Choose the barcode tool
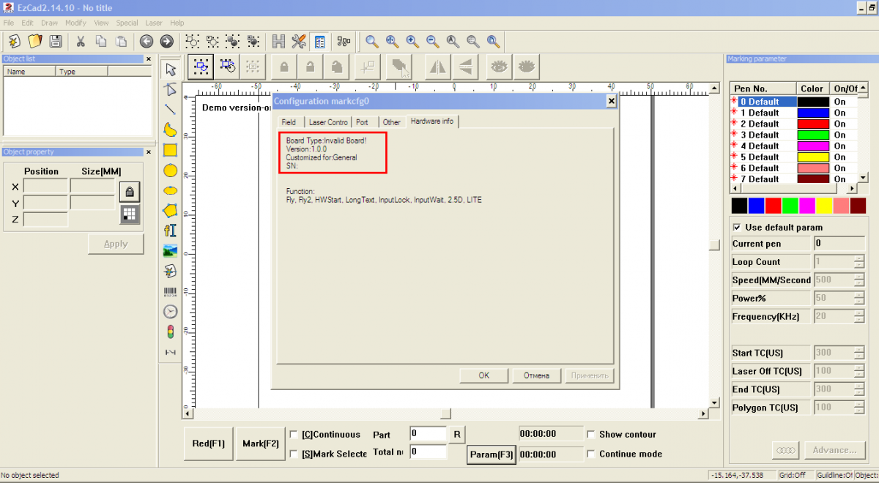This screenshot has height=483, width=879. [170, 291]
